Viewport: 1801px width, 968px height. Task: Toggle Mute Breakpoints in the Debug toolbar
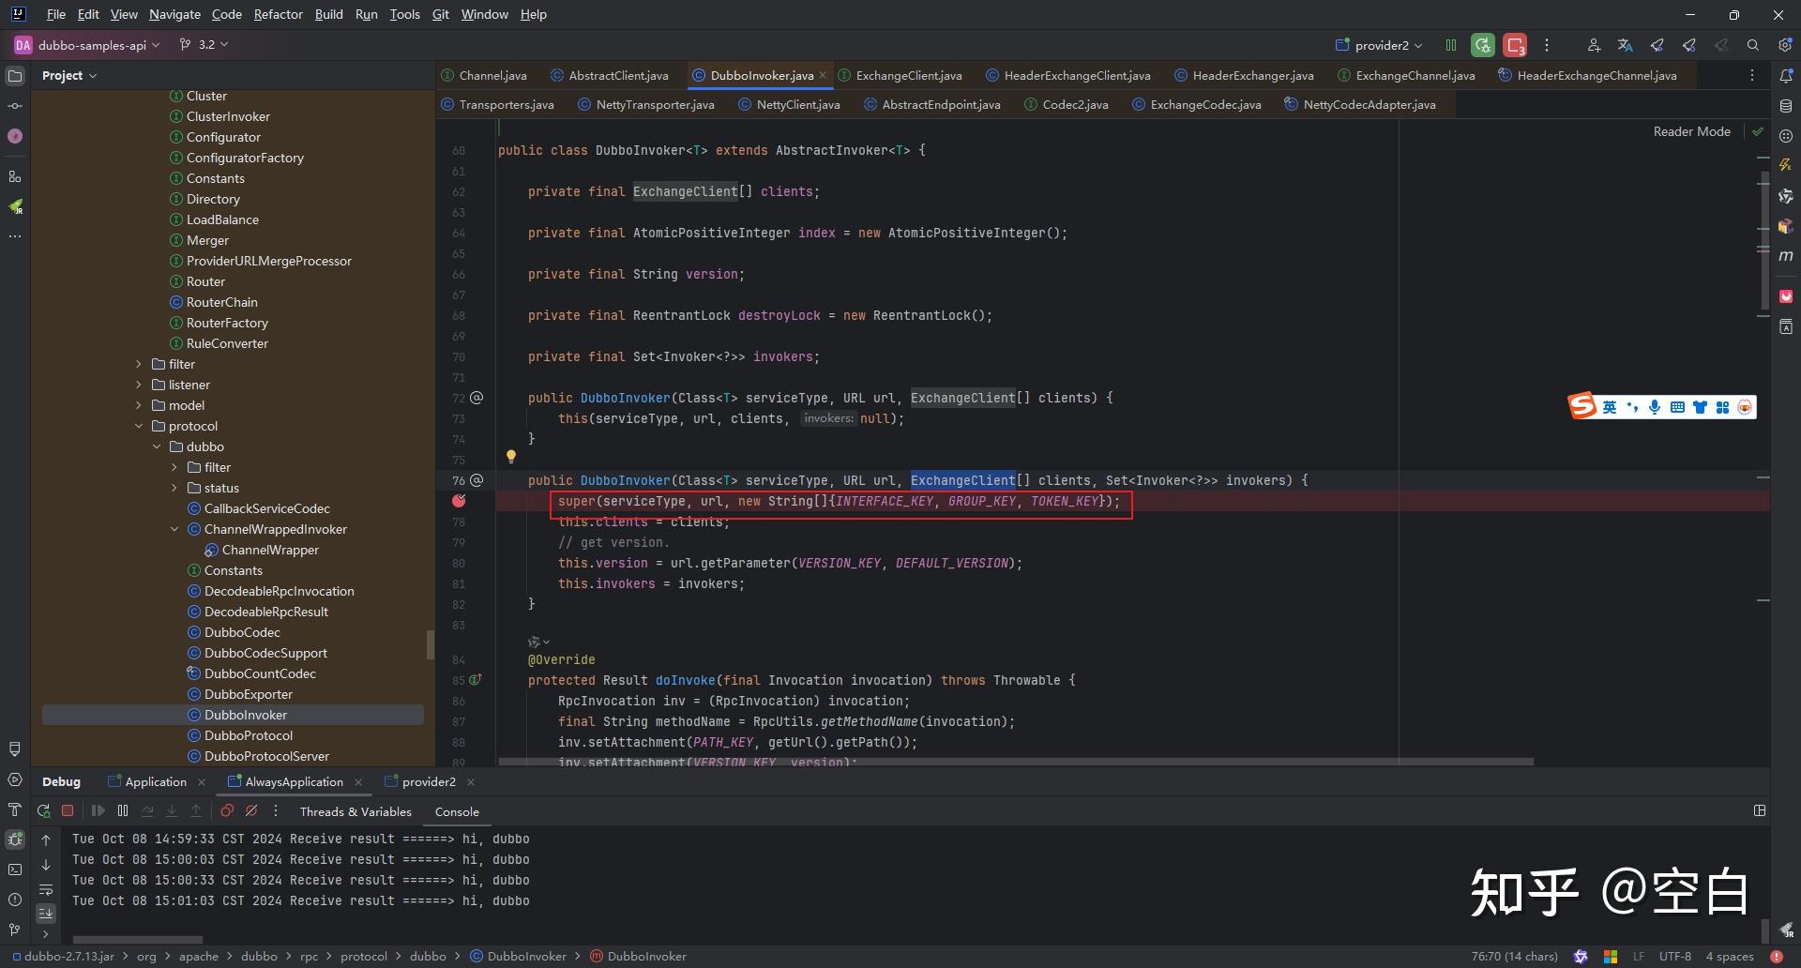251,811
